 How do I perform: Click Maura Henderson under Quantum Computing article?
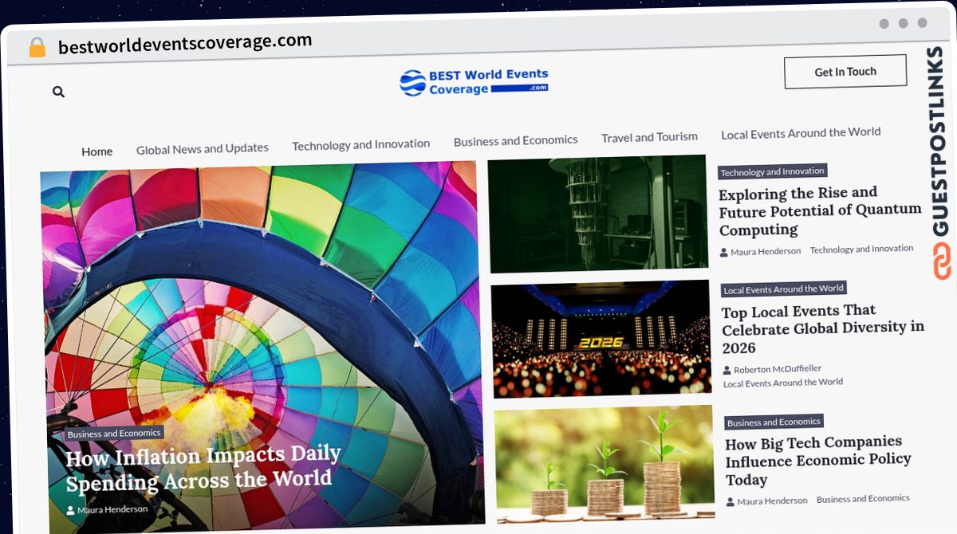766,251
